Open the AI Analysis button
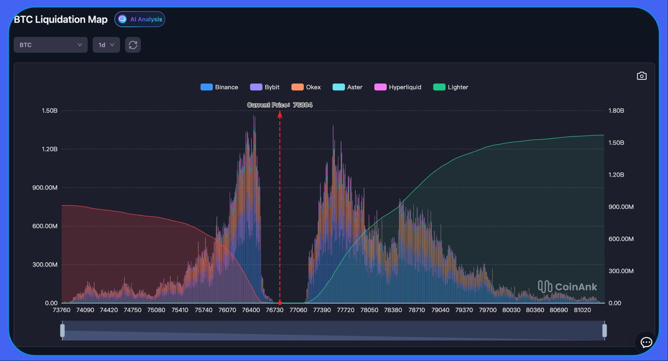Image resolution: width=668 pixels, height=361 pixels. point(140,19)
